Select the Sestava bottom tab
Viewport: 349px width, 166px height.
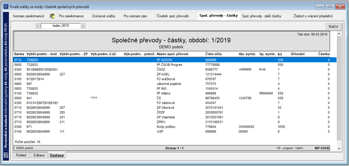pos(57,155)
